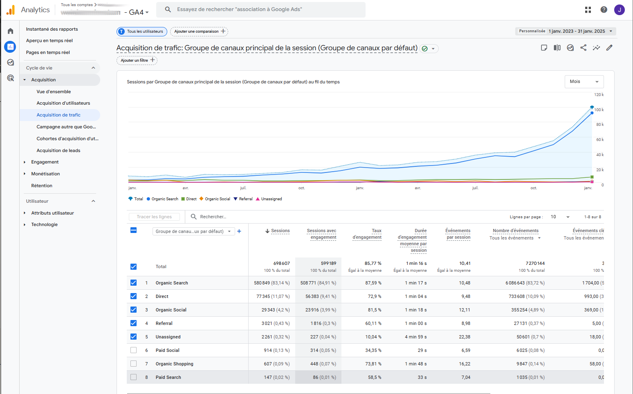Click the table search magnifier icon
Screen dimensions: 633x394
(194, 217)
